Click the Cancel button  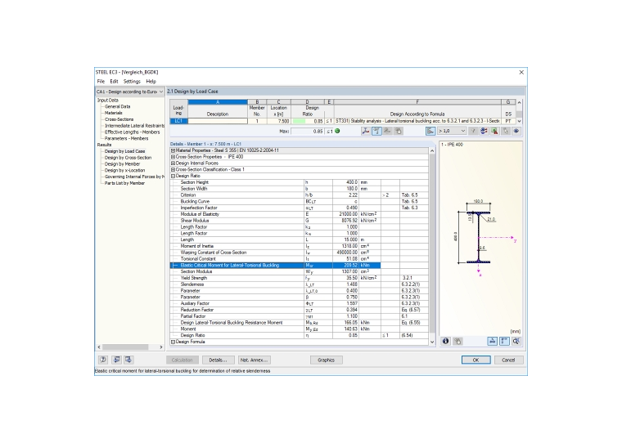coord(508,360)
